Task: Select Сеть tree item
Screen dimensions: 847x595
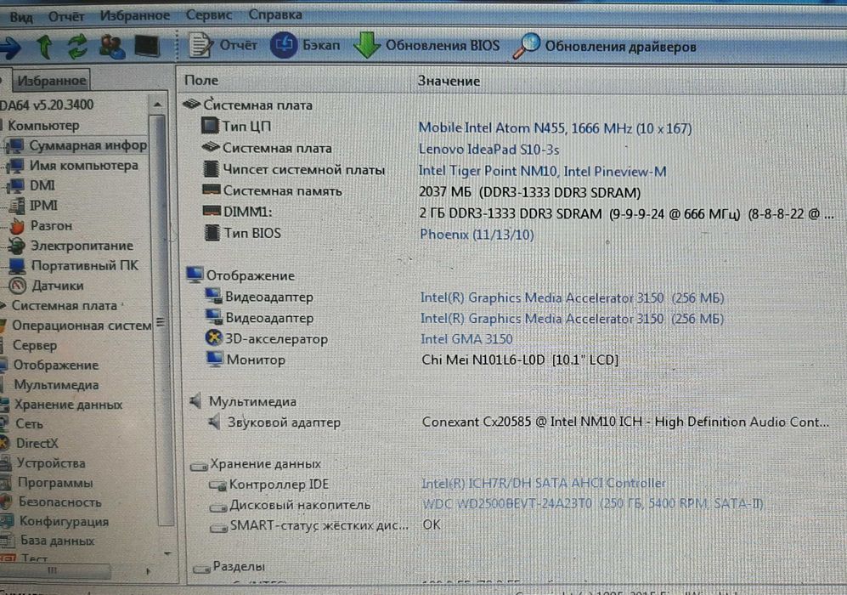Action: pos(29,424)
